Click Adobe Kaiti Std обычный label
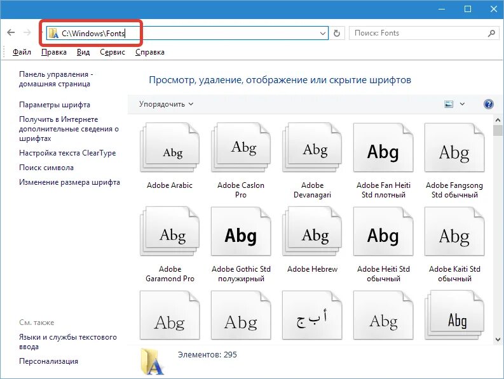 pos(454,274)
